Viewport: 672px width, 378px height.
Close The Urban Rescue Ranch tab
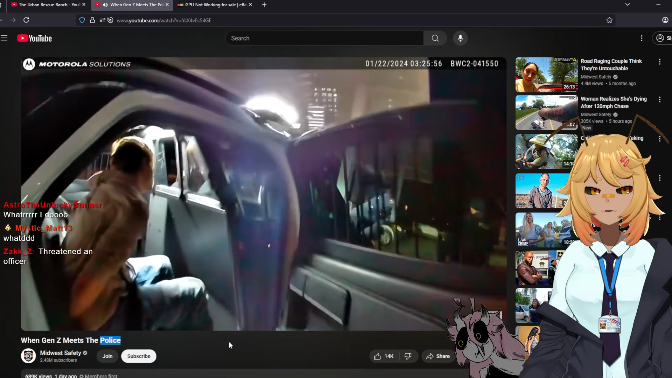[84, 5]
